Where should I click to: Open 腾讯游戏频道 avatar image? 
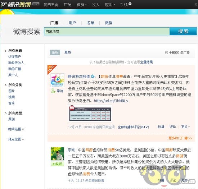tap(58, 80)
